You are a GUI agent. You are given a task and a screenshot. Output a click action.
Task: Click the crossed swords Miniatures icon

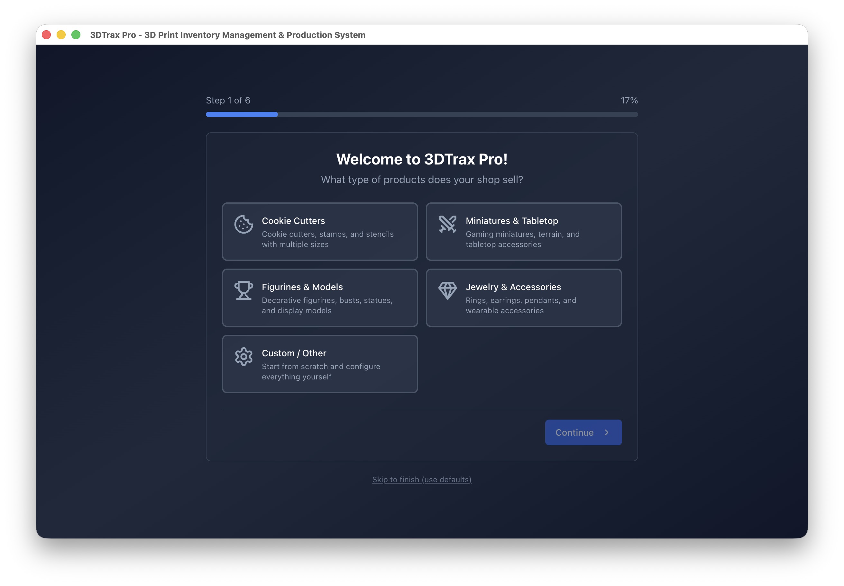tap(447, 224)
